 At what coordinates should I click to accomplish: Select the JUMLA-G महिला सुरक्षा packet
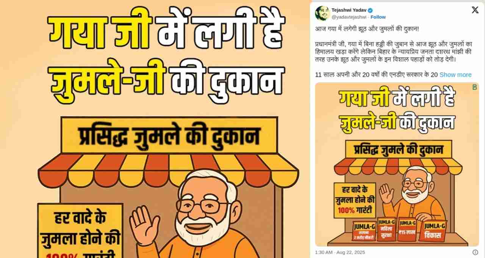(x=386, y=230)
